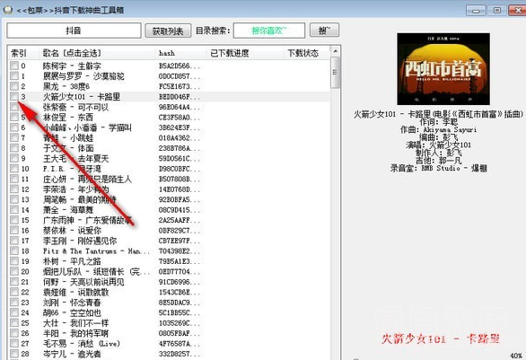Maximize the 抖音下载神曲工具箱 window

click(496, 11)
